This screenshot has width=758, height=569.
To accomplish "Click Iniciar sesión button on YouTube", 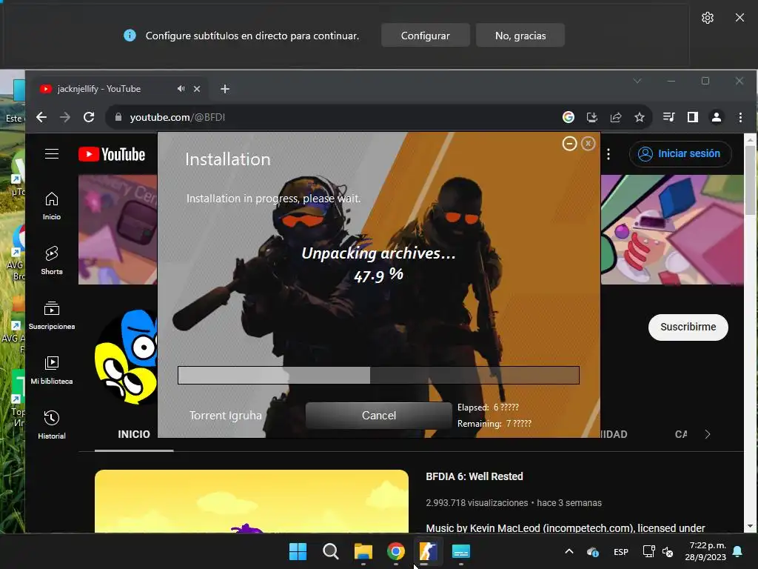I will [680, 154].
